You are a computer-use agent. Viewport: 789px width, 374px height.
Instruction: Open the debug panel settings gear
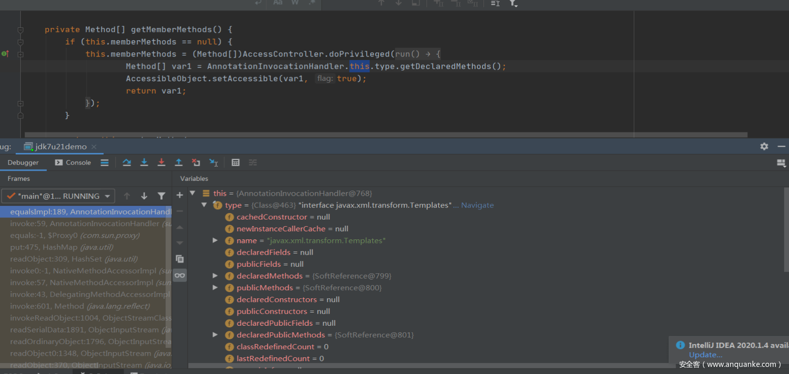point(764,146)
